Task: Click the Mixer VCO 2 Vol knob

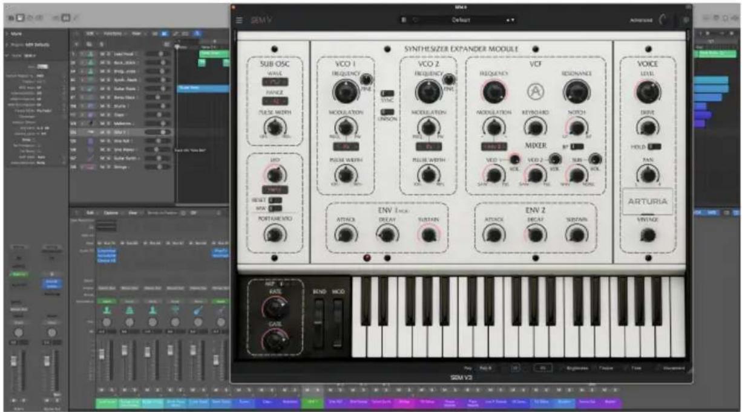Action: (x=556, y=159)
